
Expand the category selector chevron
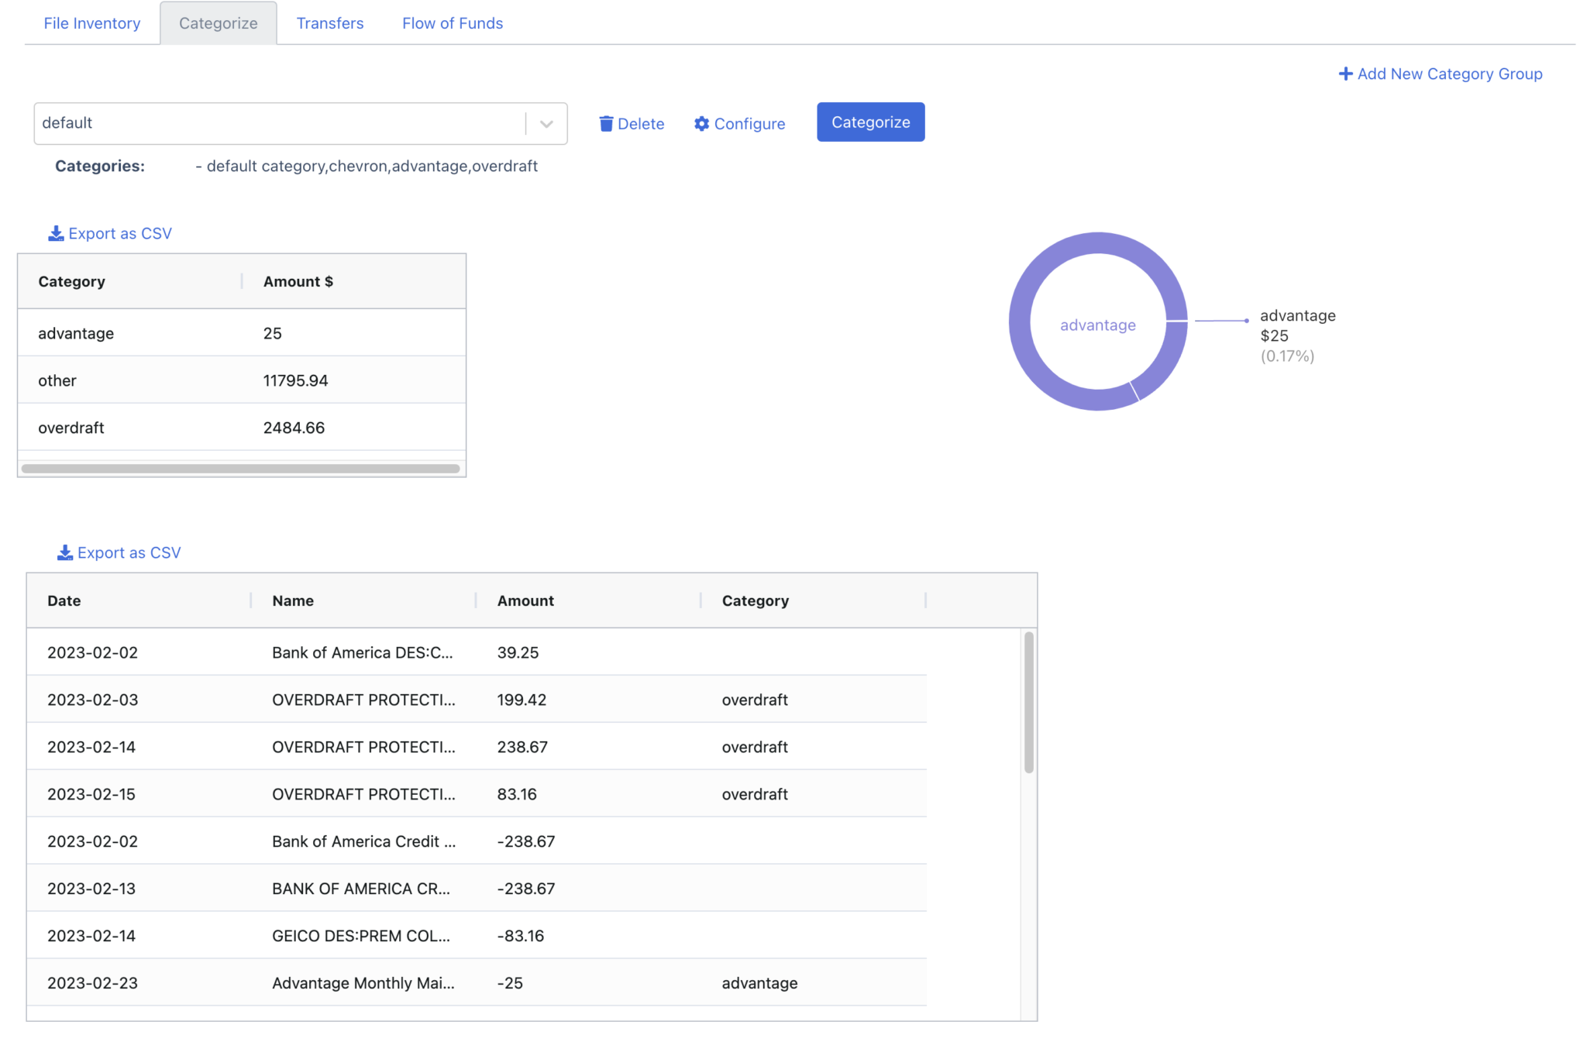coord(546,123)
